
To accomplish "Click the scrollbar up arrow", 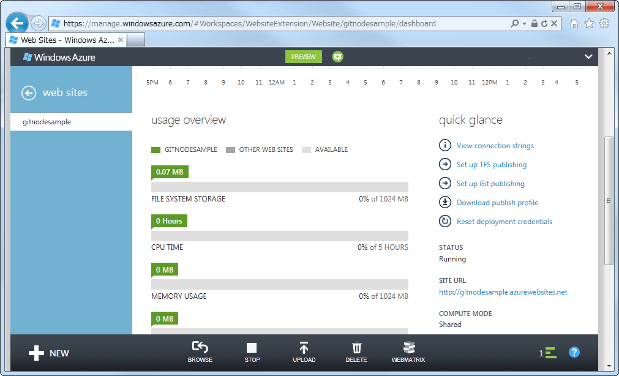I will pos(609,53).
